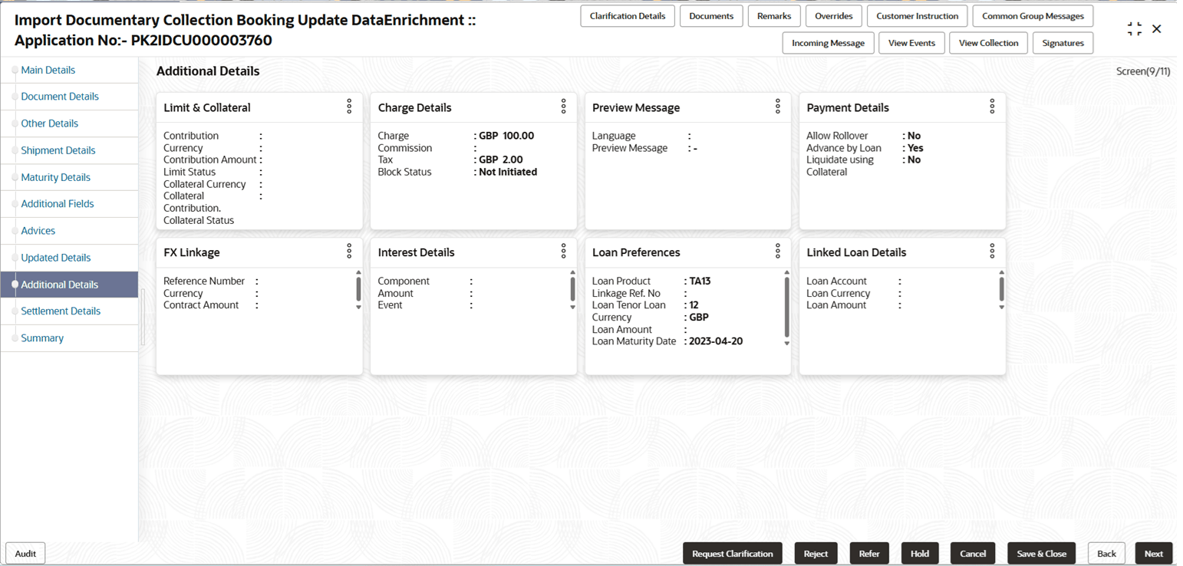Open Signatures
The height and width of the screenshot is (566, 1183).
pos(1063,43)
